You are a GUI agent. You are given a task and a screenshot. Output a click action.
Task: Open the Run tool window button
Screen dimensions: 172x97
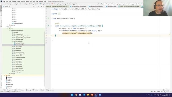point(9,90)
